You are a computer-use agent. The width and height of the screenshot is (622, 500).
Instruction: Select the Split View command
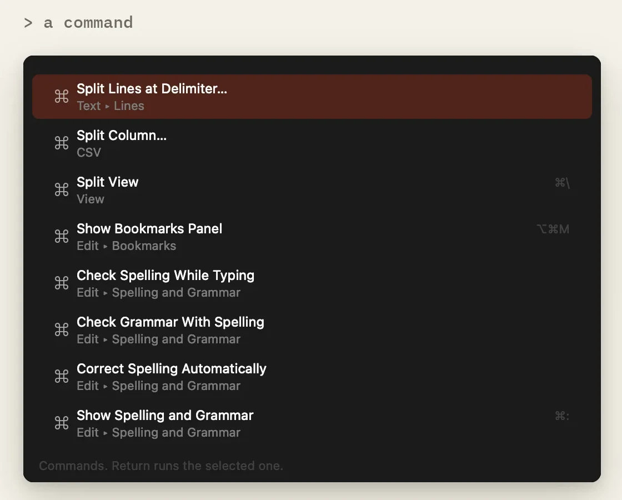click(312, 189)
